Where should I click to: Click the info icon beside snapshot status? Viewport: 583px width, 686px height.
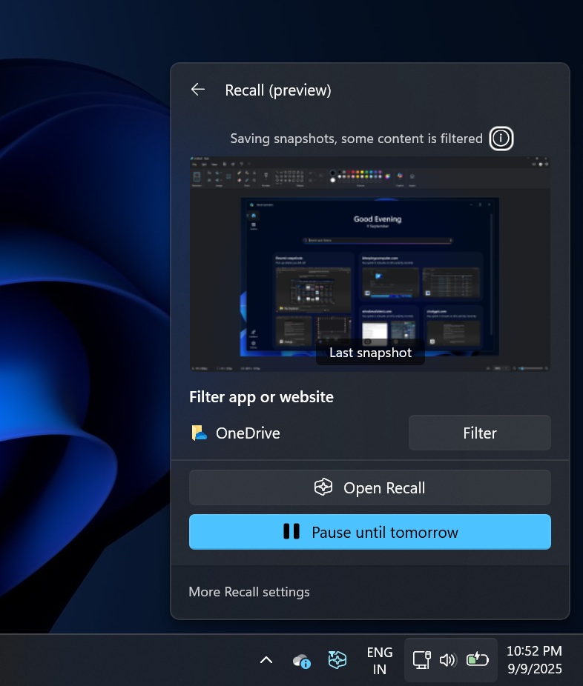point(501,139)
